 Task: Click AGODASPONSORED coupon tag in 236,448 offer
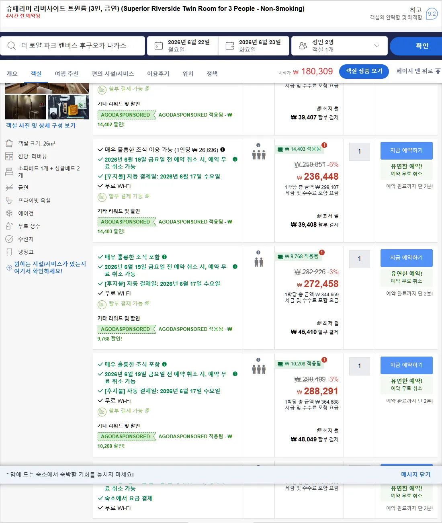(x=126, y=222)
